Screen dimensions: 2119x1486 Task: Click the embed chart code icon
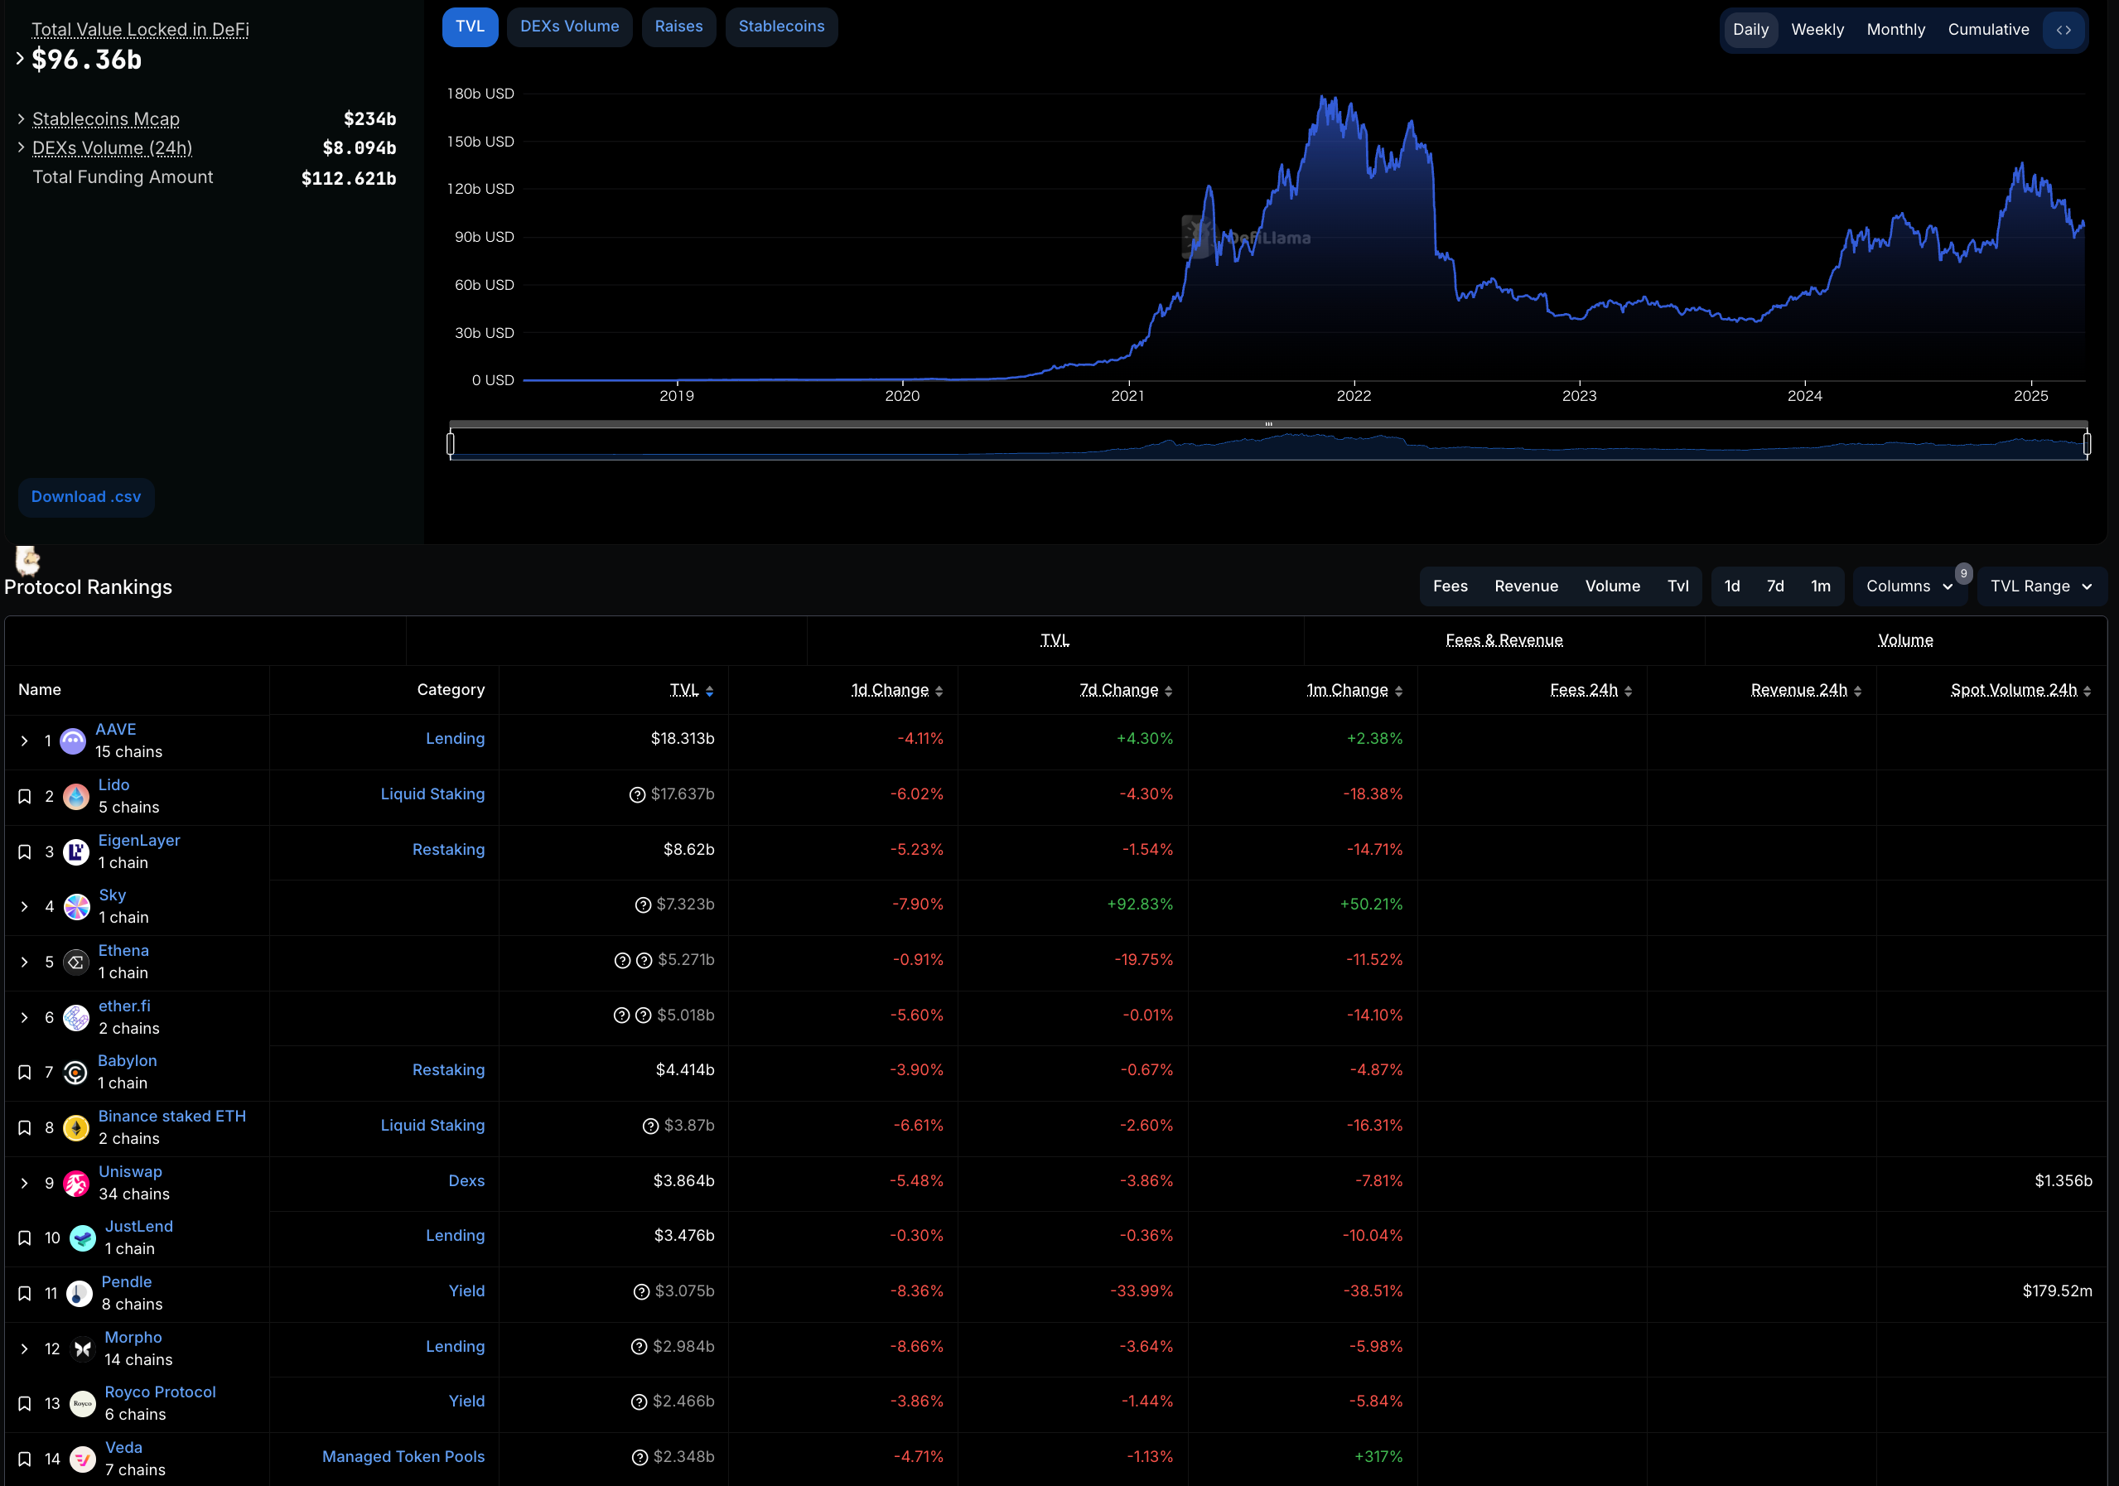[x=2063, y=30]
